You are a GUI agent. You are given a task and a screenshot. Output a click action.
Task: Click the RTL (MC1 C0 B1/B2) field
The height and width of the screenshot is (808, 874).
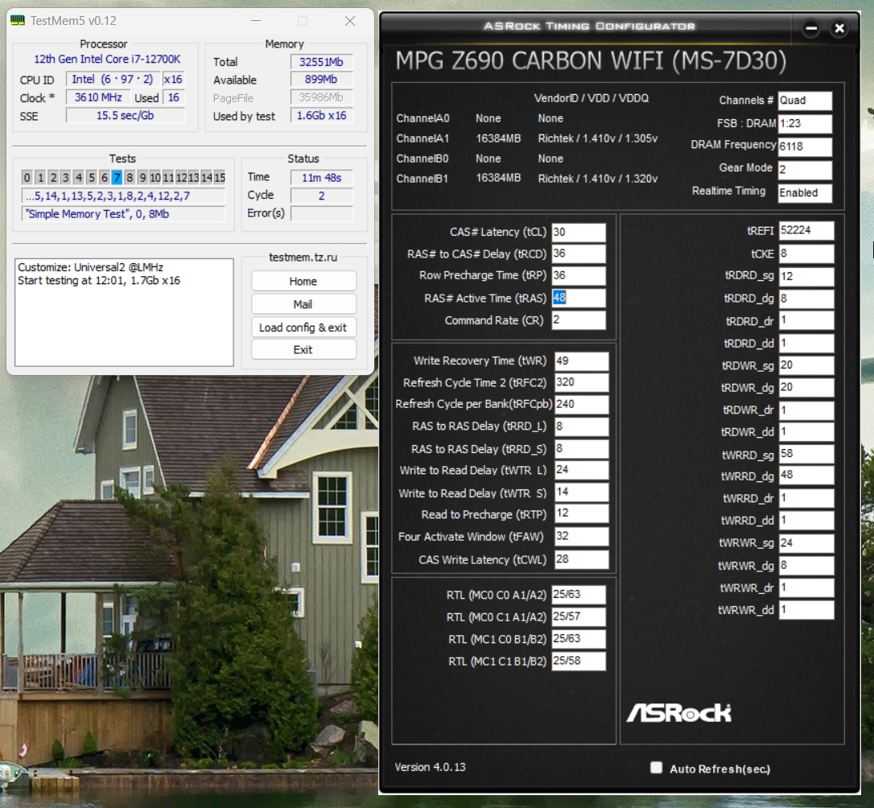[579, 639]
